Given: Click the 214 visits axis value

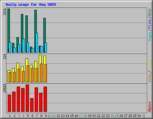Looking at the screenshot, I should coord(4,57).
